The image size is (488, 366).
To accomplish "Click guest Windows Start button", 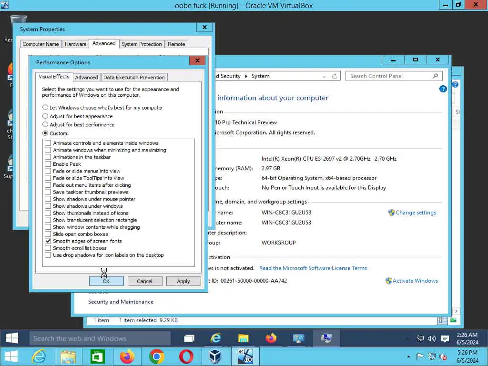I will (x=12, y=338).
